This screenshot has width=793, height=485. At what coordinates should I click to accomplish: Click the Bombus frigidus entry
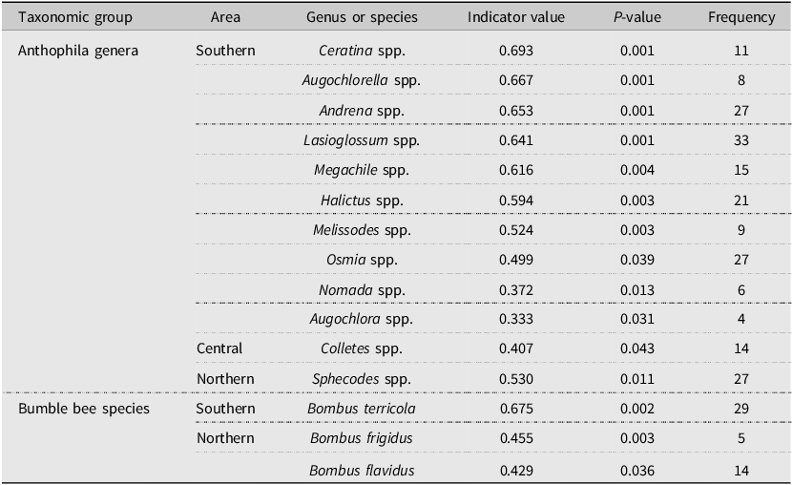(x=362, y=438)
